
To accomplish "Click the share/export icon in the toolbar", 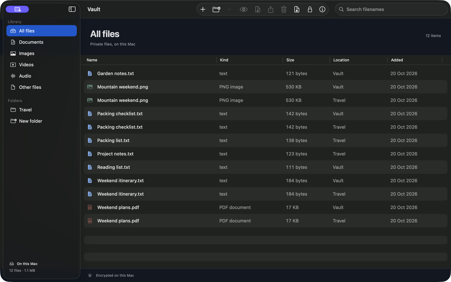I will coord(271,9).
